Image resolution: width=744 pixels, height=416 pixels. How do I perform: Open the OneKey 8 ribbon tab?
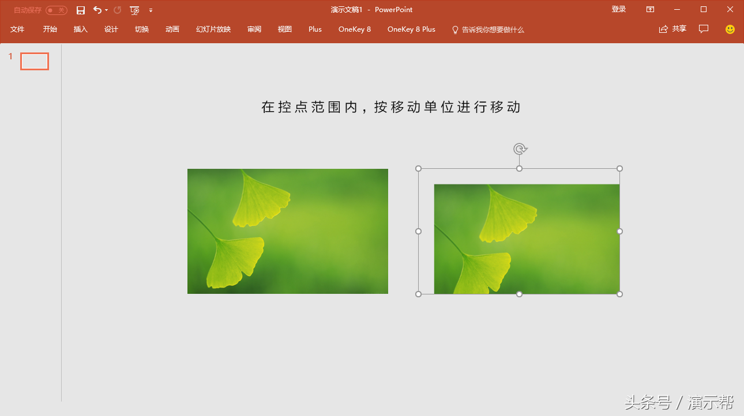355,29
